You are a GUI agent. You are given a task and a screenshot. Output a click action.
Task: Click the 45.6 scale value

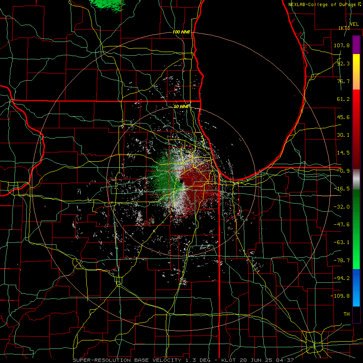343,117
